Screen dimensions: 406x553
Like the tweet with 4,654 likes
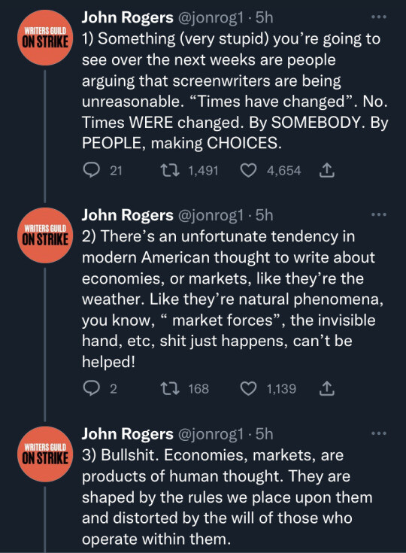pos(248,170)
